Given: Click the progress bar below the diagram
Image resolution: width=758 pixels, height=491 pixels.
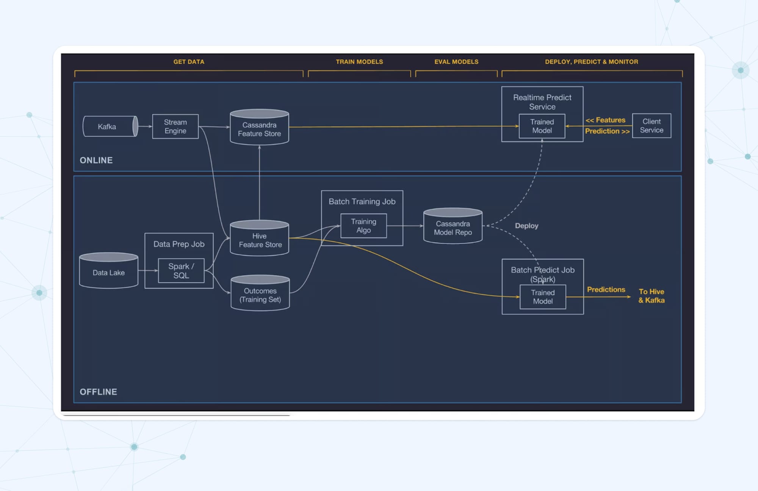Looking at the screenshot, I should pyautogui.click(x=177, y=415).
